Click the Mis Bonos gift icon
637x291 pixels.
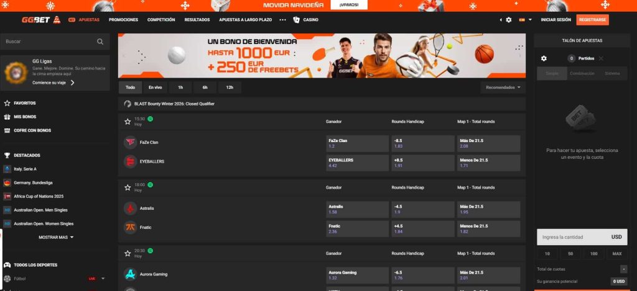[x=7, y=117]
